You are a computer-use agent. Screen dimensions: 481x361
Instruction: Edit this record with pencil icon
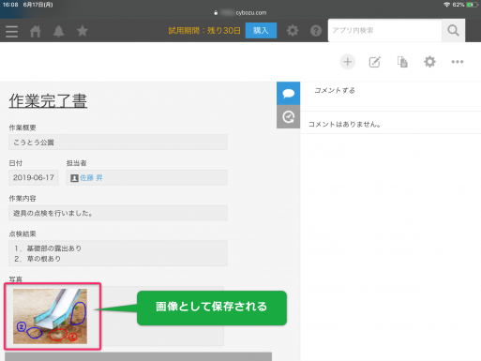(375, 62)
